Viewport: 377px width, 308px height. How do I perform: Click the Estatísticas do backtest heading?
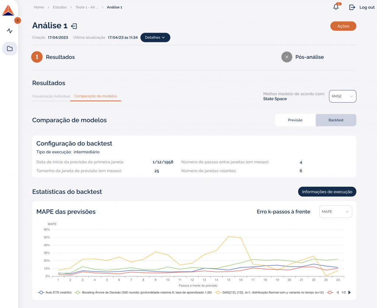[67, 191]
